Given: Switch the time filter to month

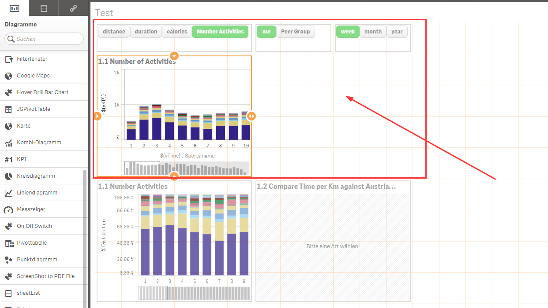Looking at the screenshot, I should (373, 31).
